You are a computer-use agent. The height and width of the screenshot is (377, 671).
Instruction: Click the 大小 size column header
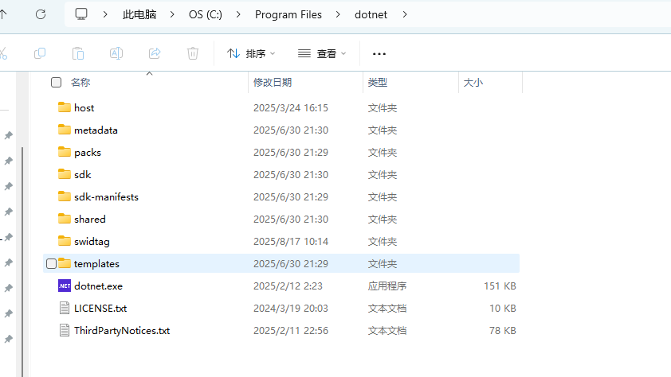[473, 82]
